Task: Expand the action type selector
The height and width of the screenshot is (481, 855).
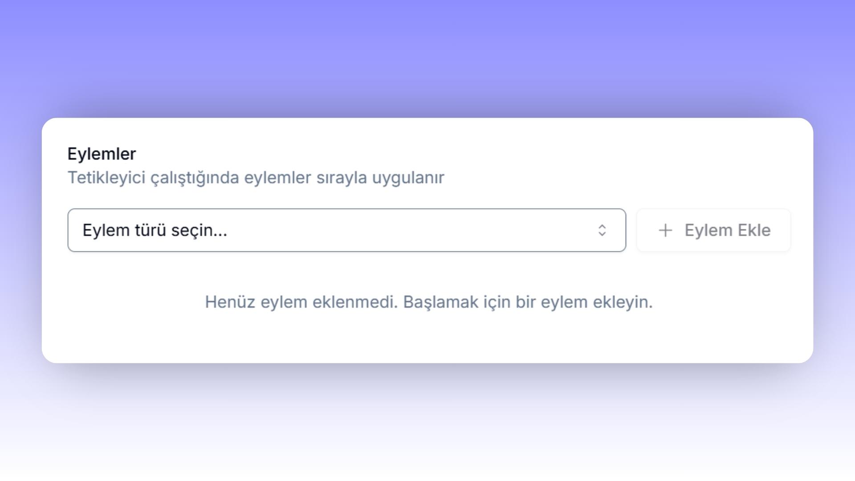Action: 346,230
